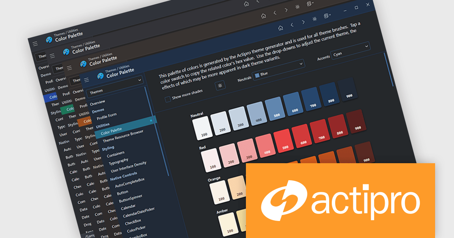Screen dimensions: 454x238
Task: Go forward using the front window's arrow
Action: click(x=303, y=22)
